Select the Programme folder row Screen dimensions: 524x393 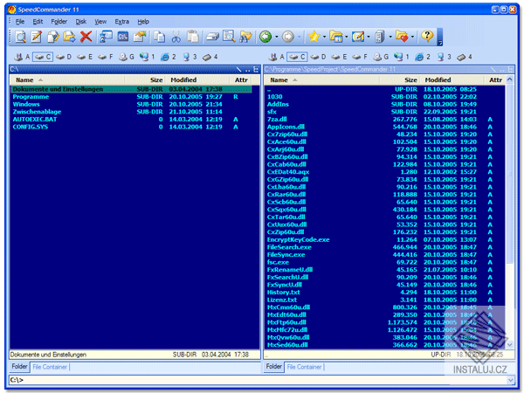131,97
